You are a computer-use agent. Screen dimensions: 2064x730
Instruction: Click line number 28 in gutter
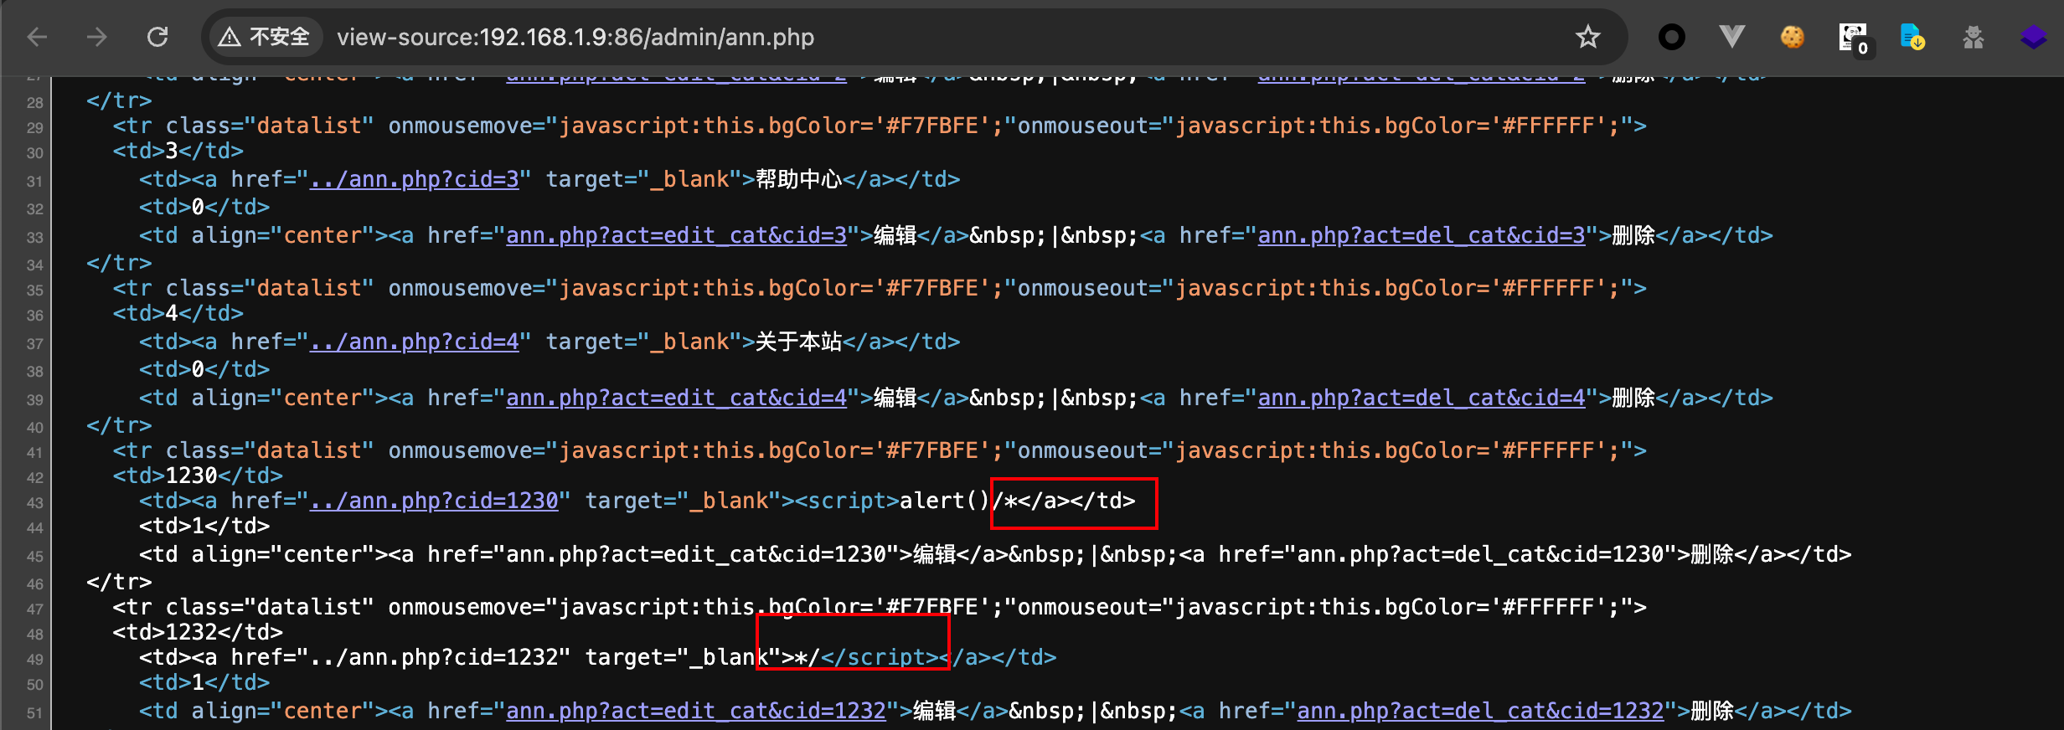pos(34,103)
